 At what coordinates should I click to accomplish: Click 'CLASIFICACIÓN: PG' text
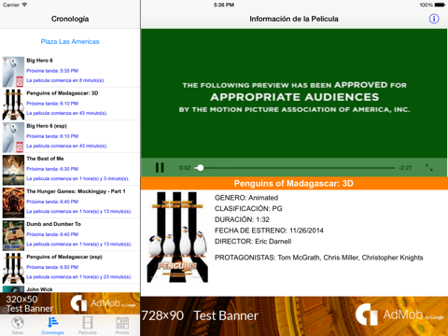pos(248,208)
